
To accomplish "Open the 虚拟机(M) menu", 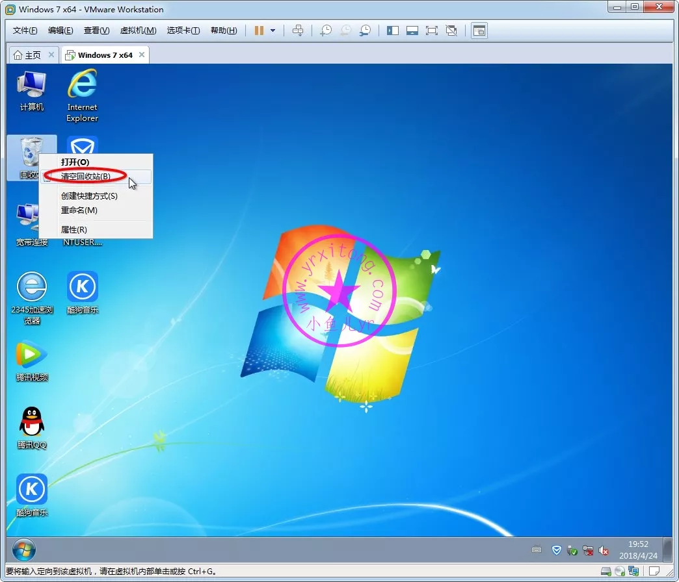I will coord(138,31).
